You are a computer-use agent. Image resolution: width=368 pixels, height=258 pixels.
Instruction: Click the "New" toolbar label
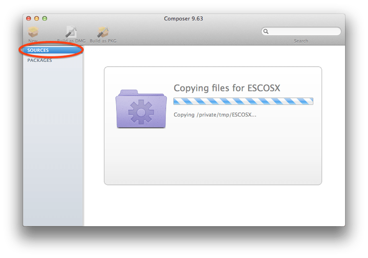click(x=33, y=41)
